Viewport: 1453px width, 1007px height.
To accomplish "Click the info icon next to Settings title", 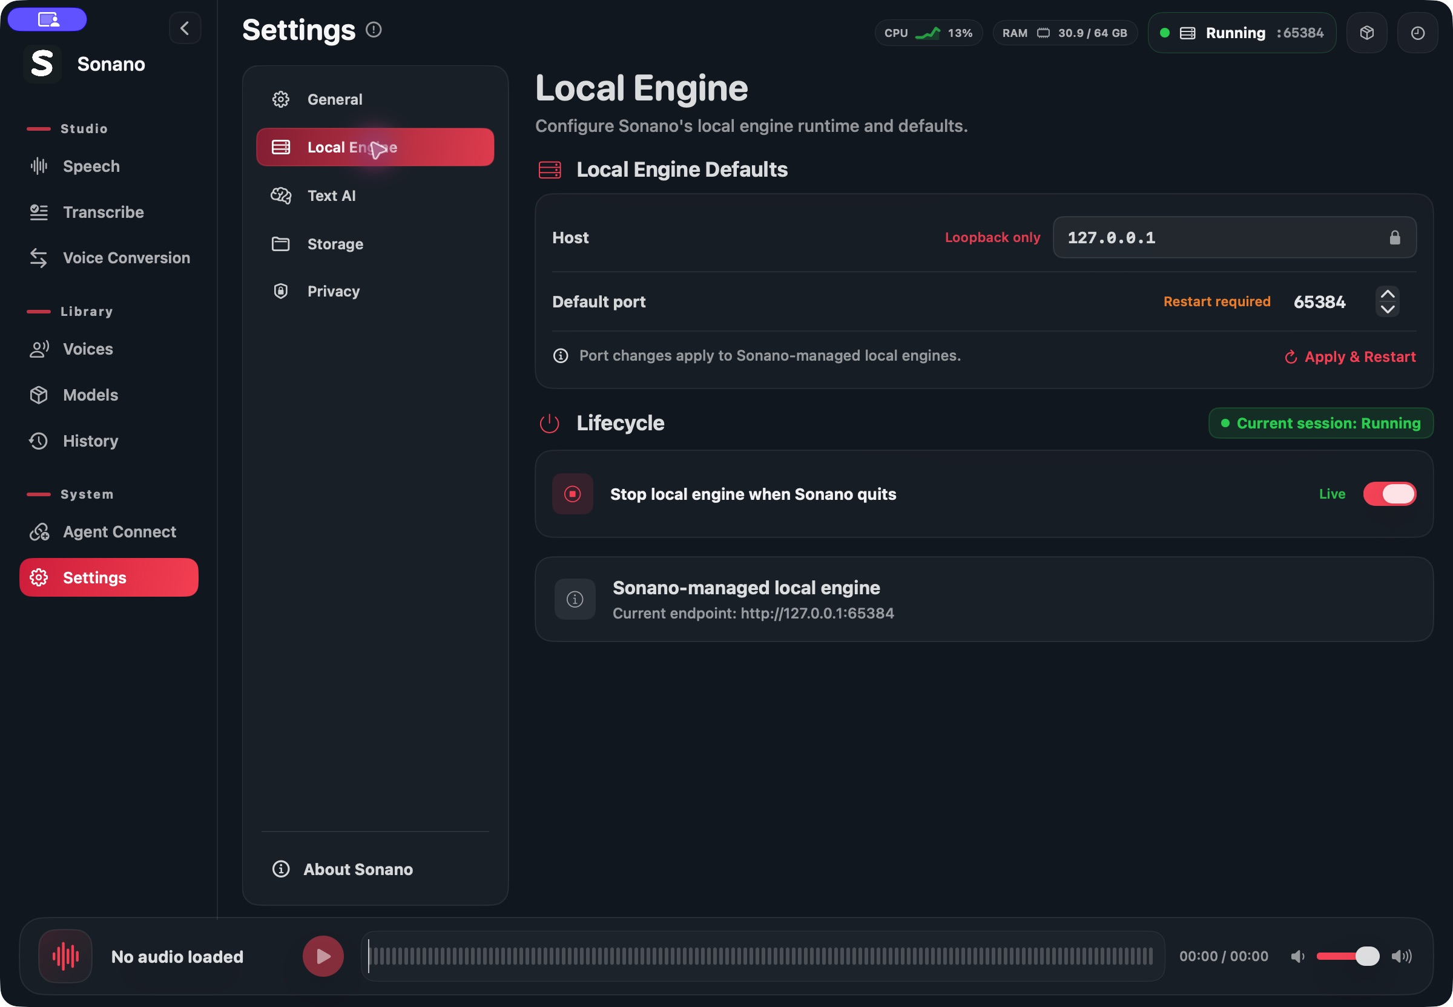I will point(374,30).
